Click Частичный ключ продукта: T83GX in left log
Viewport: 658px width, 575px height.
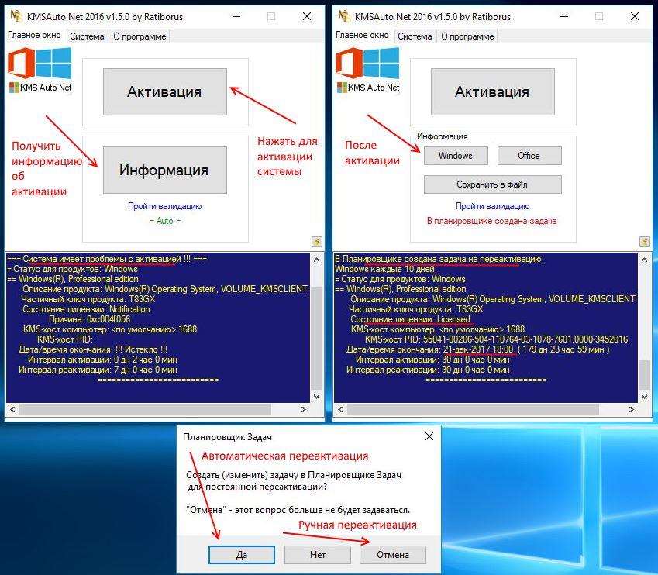(x=88, y=299)
